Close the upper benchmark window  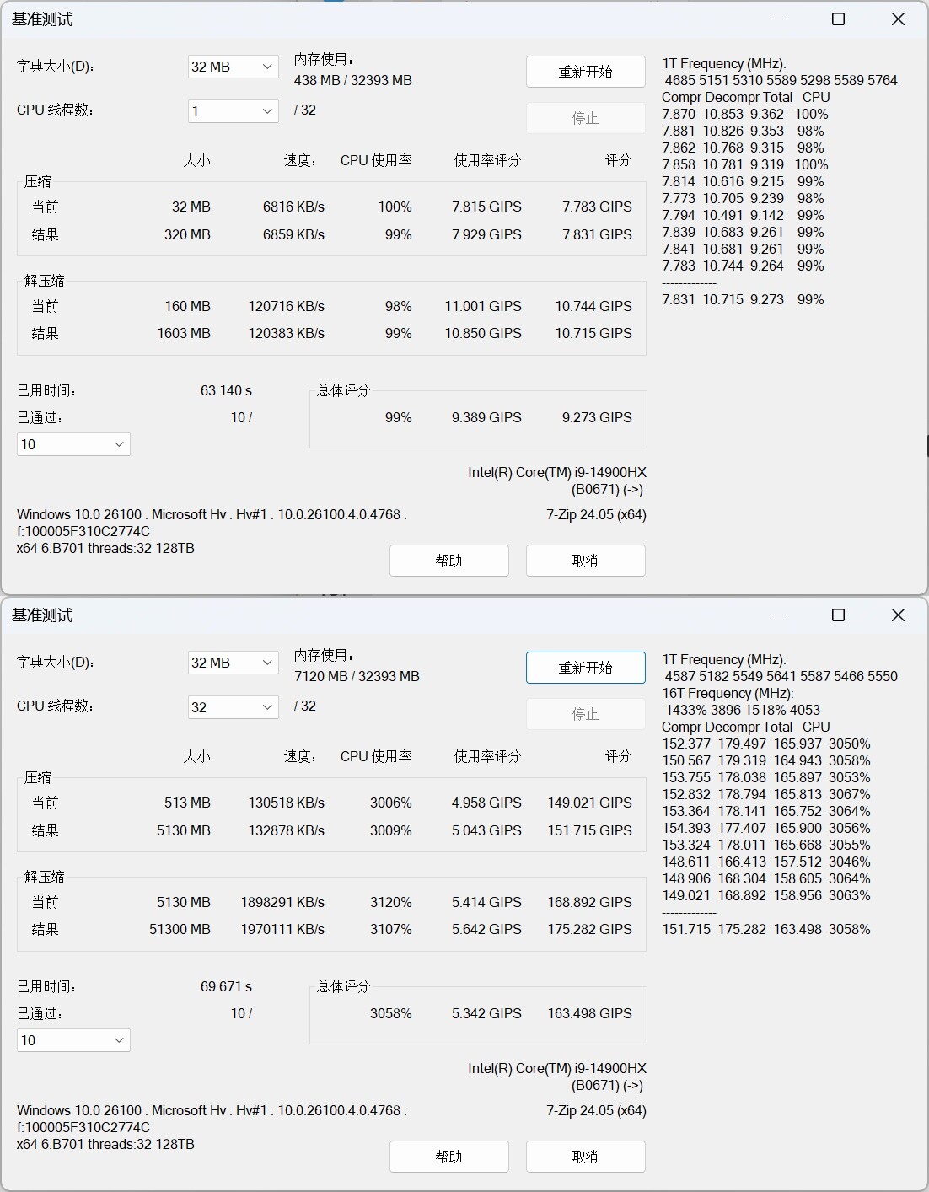pyautogui.click(x=898, y=19)
